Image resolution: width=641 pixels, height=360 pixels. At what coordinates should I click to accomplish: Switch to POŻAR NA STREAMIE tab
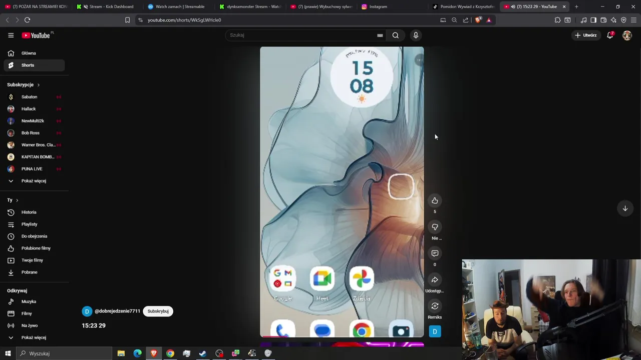click(x=36, y=6)
